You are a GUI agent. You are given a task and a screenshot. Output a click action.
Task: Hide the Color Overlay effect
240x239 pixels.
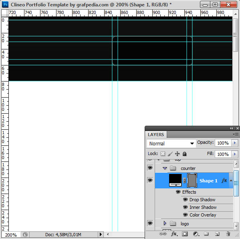[x=185, y=215]
